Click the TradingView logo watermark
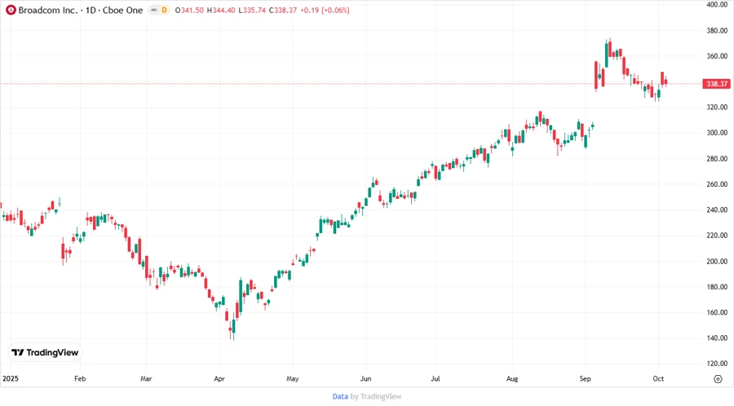 coord(45,352)
